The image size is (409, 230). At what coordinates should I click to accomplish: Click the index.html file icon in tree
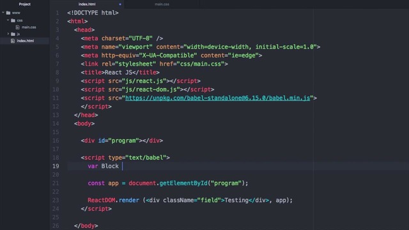[13, 41]
